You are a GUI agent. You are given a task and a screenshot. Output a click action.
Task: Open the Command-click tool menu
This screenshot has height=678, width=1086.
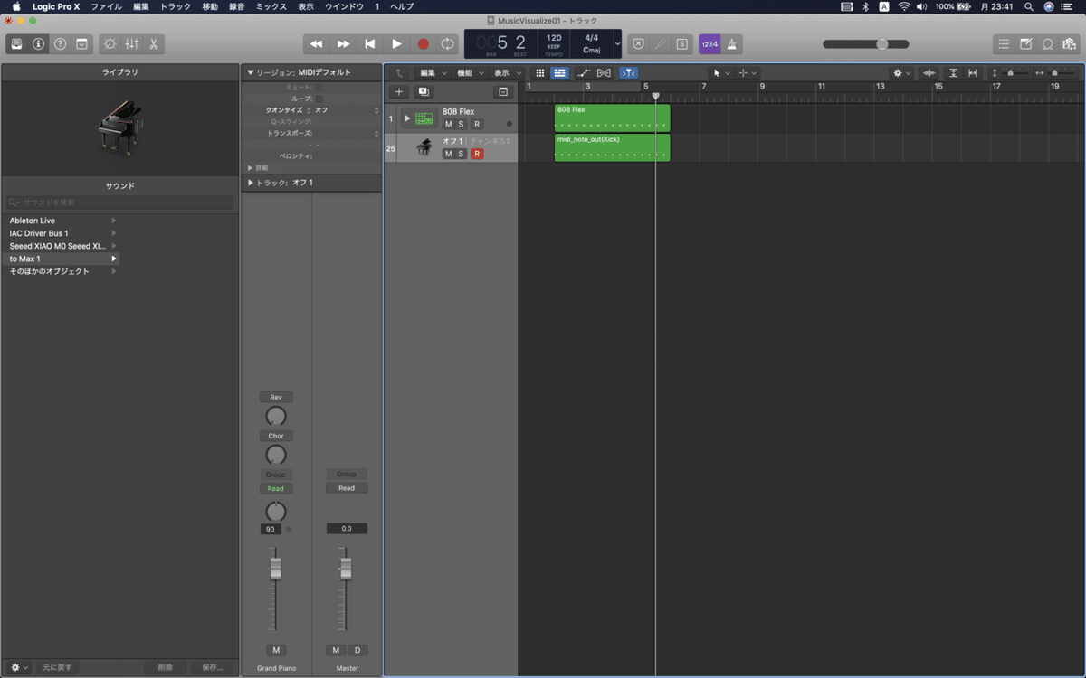(748, 72)
